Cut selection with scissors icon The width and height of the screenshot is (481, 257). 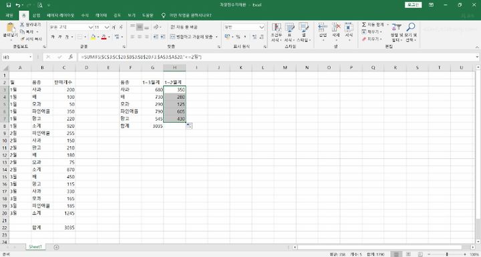point(22,25)
